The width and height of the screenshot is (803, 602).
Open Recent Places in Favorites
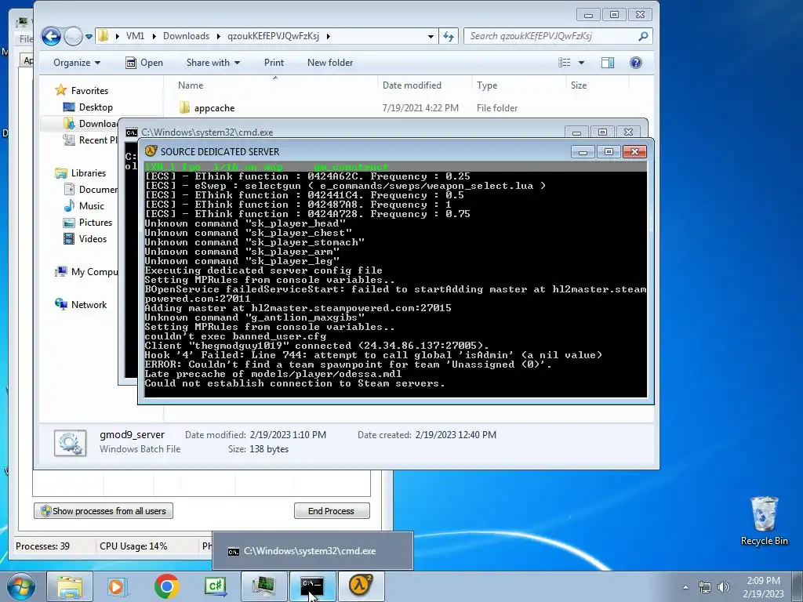(90, 140)
